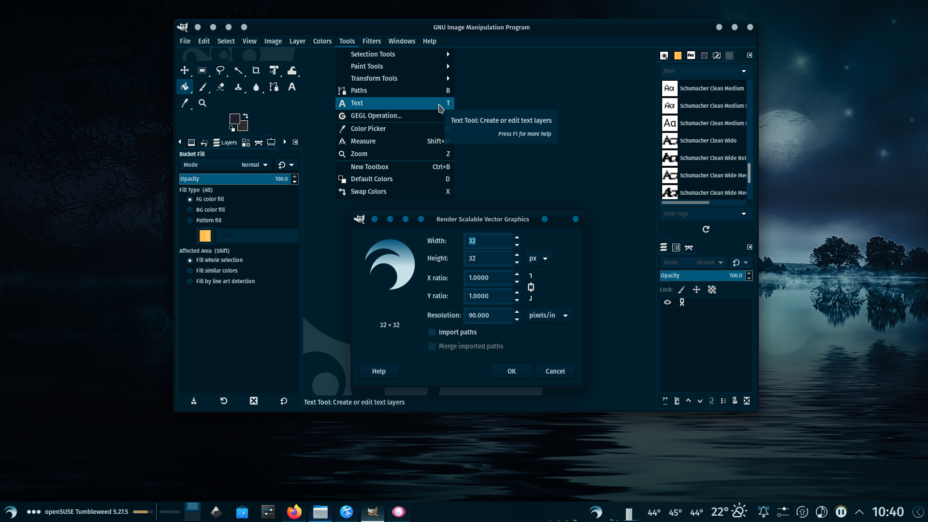
Task: Click the Opacity slider in Bucket Fill options
Action: 234,179
